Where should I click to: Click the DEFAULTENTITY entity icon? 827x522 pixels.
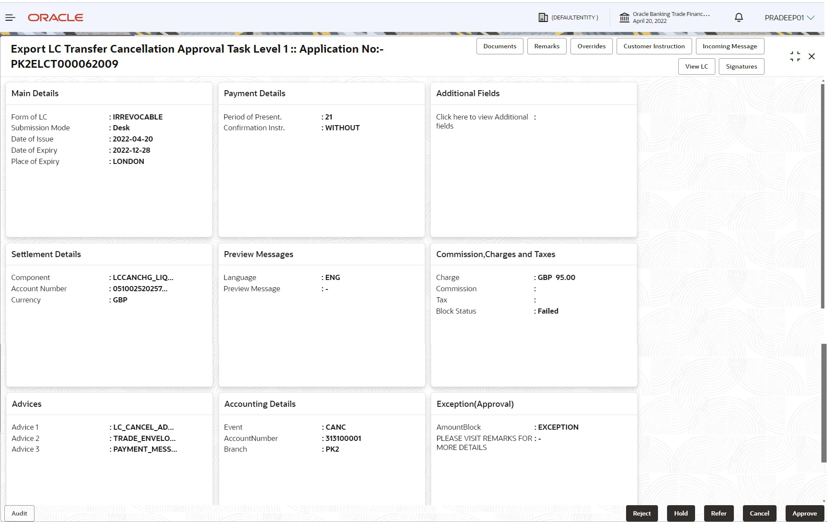coord(542,17)
